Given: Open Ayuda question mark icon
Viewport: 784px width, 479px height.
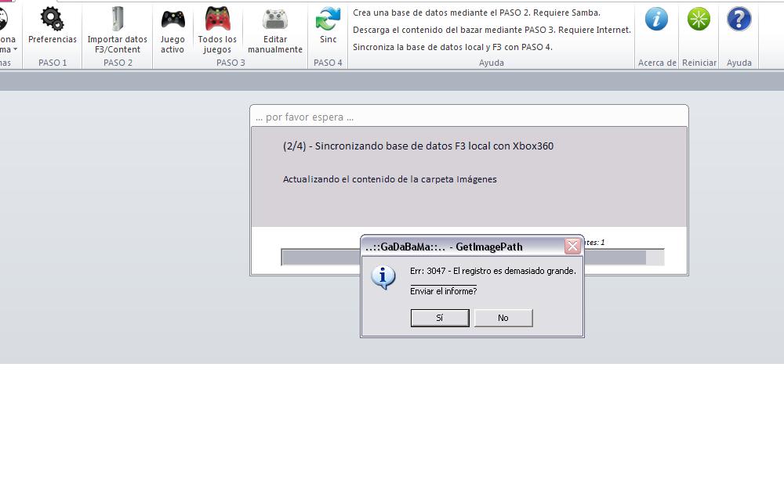Looking at the screenshot, I should tap(739, 19).
